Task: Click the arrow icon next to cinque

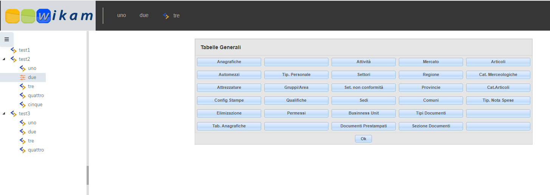Action: (x=23, y=104)
